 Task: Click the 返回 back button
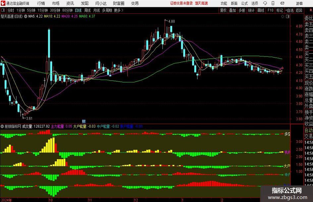299,10
